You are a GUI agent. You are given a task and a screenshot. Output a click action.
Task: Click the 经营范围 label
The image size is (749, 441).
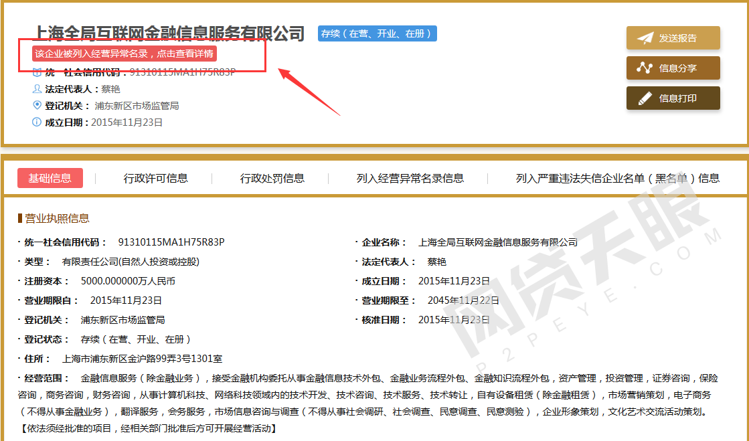(46, 378)
